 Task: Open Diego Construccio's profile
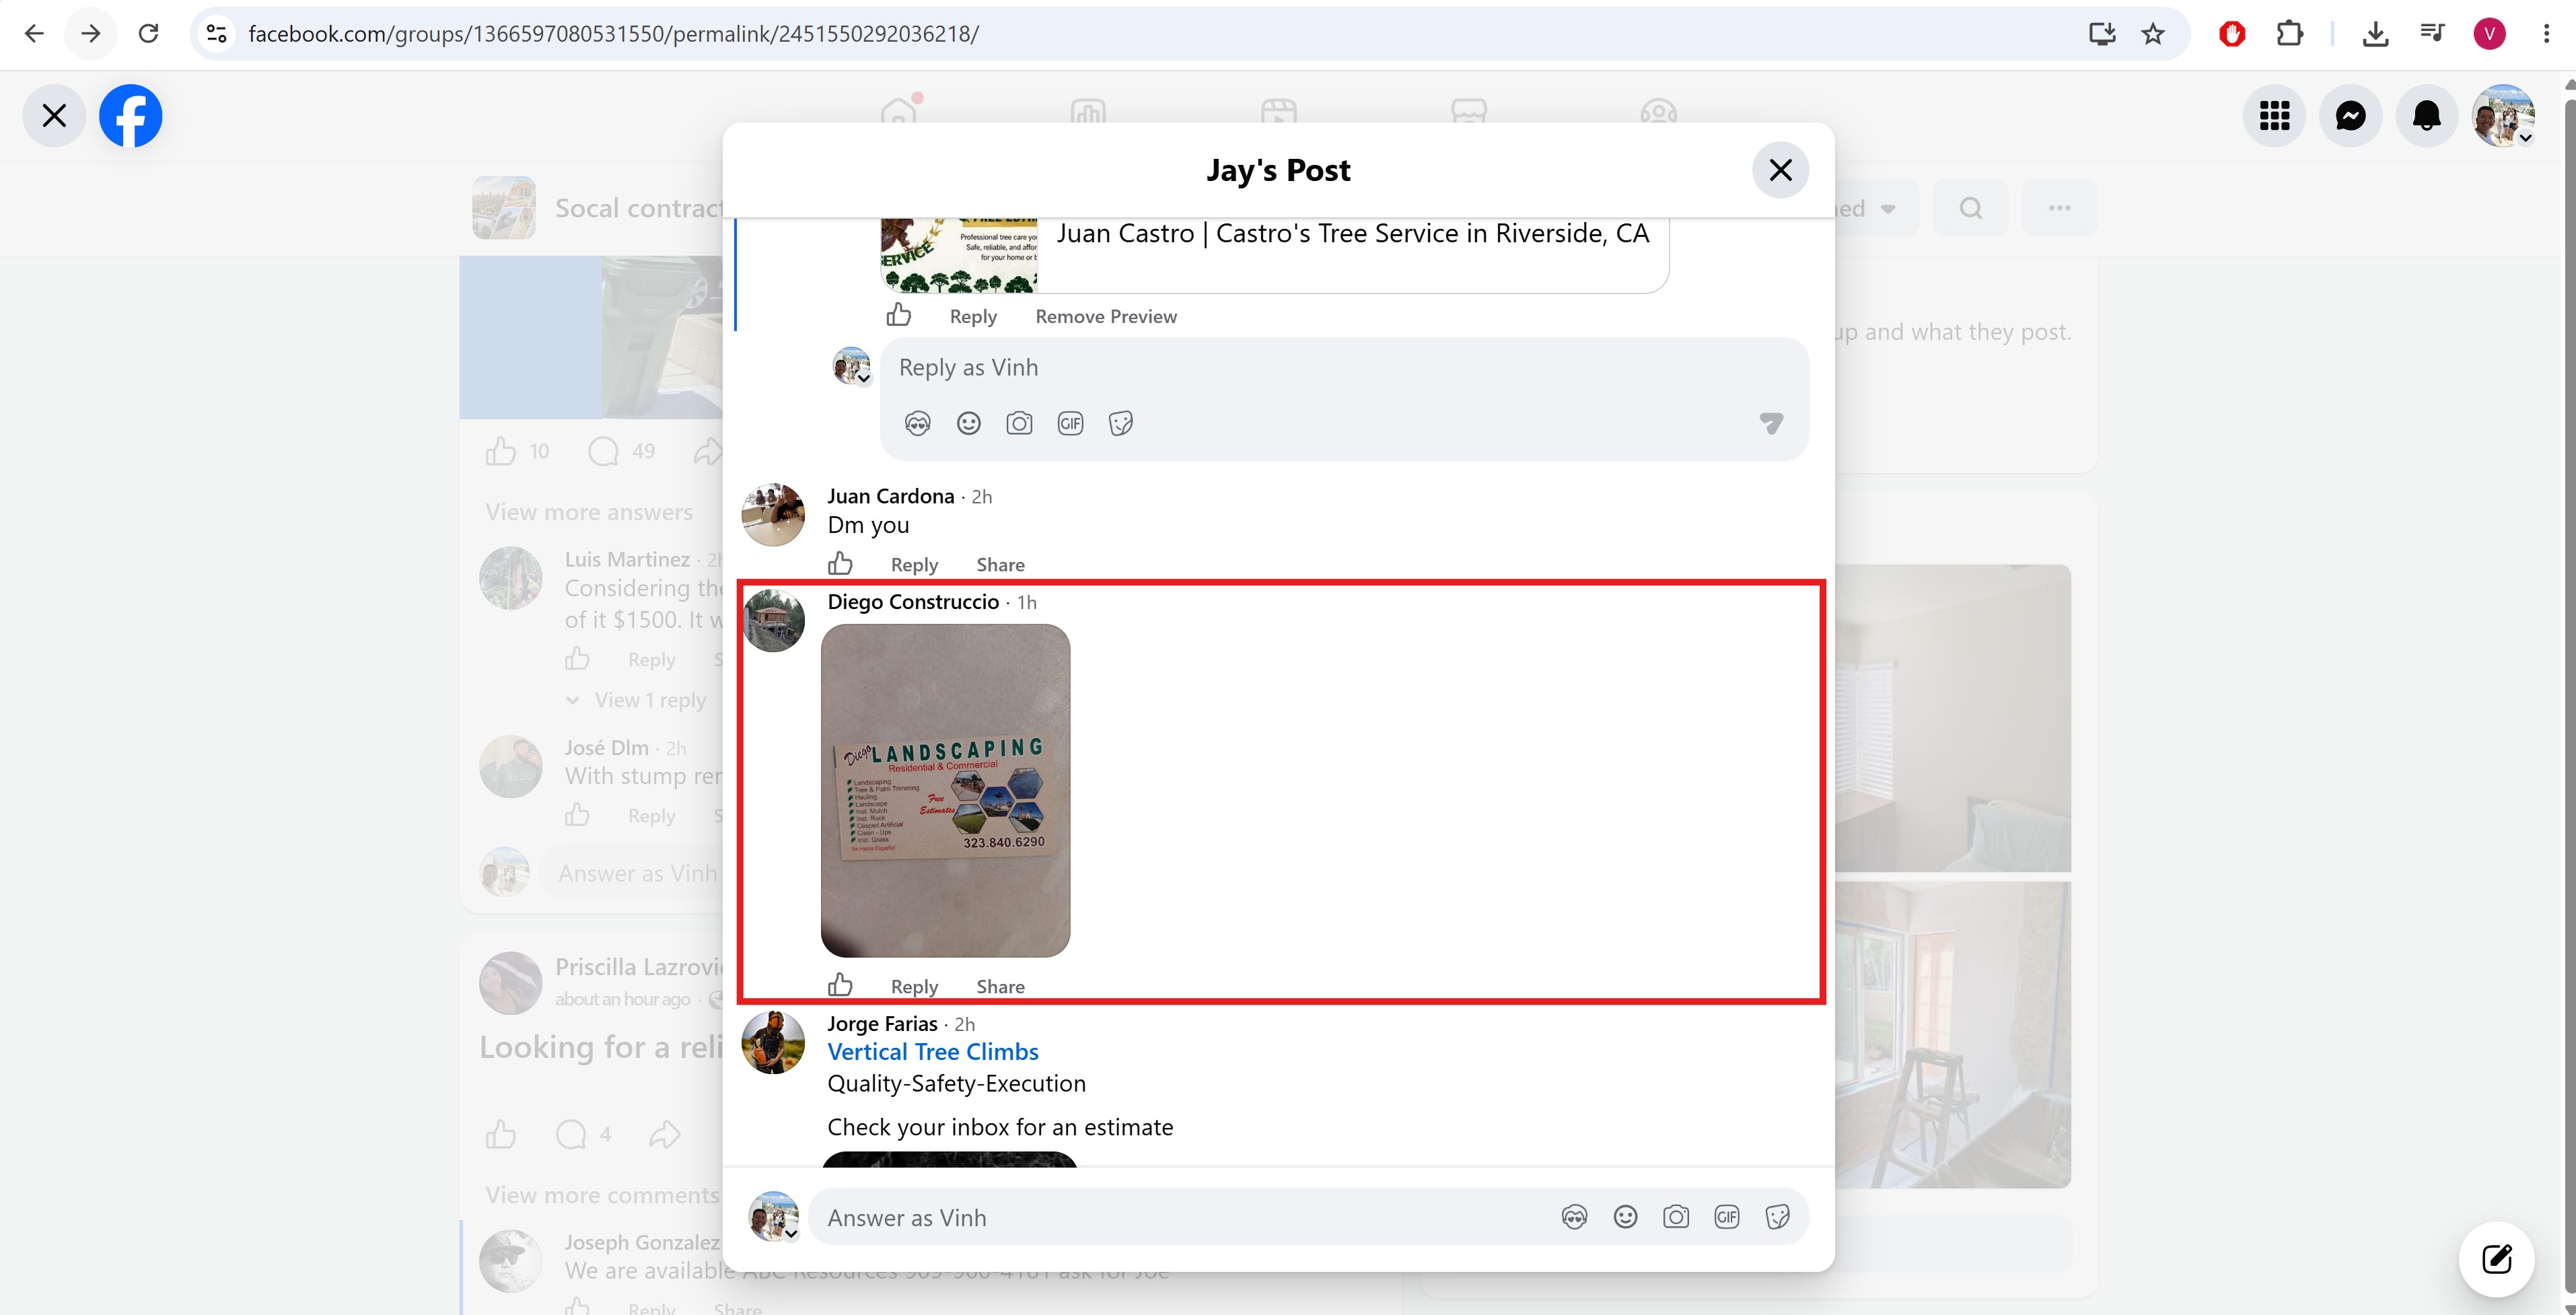click(912, 602)
